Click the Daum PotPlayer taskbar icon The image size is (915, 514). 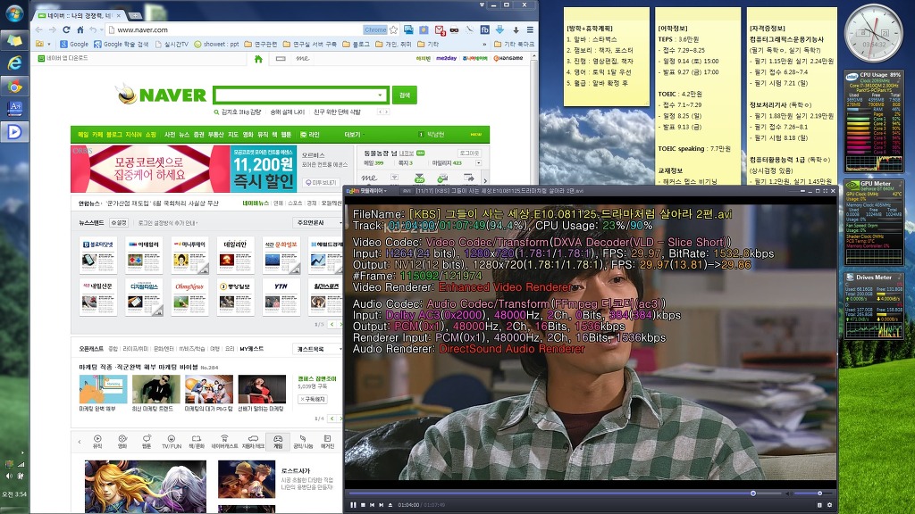(x=14, y=132)
